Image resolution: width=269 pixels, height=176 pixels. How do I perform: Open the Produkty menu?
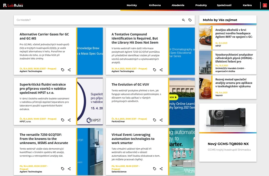(201, 5)
